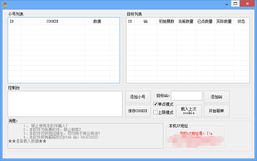This screenshot has height=161, width=257.
Task: Click the line with STAR QQ: 543218222
Action: 61,137
